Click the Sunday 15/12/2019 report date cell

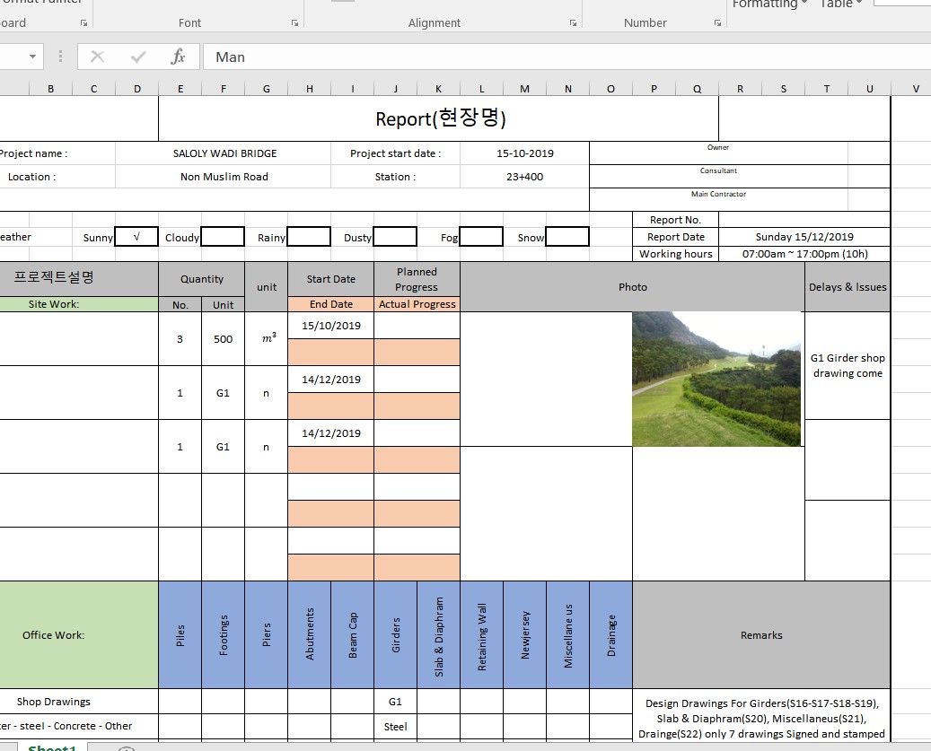pos(804,237)
